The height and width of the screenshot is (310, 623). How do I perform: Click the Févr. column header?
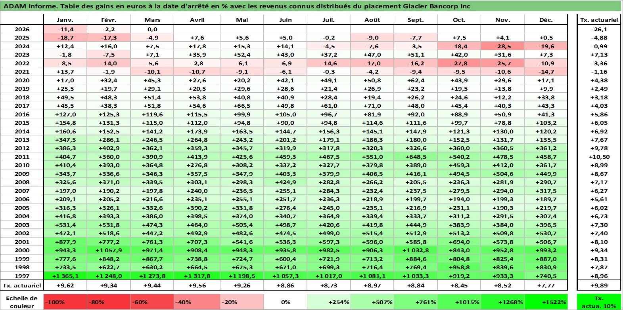109,20
